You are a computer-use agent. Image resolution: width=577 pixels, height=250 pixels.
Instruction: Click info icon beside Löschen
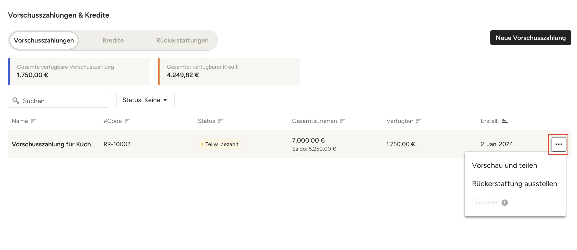tap(504, 202)
